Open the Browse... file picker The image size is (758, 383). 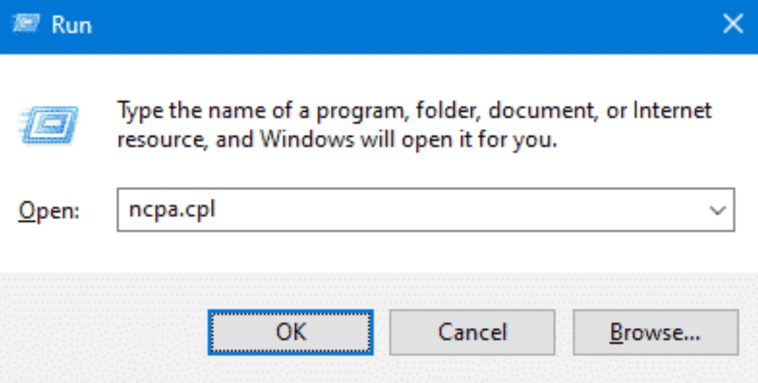tap(655, 332)
